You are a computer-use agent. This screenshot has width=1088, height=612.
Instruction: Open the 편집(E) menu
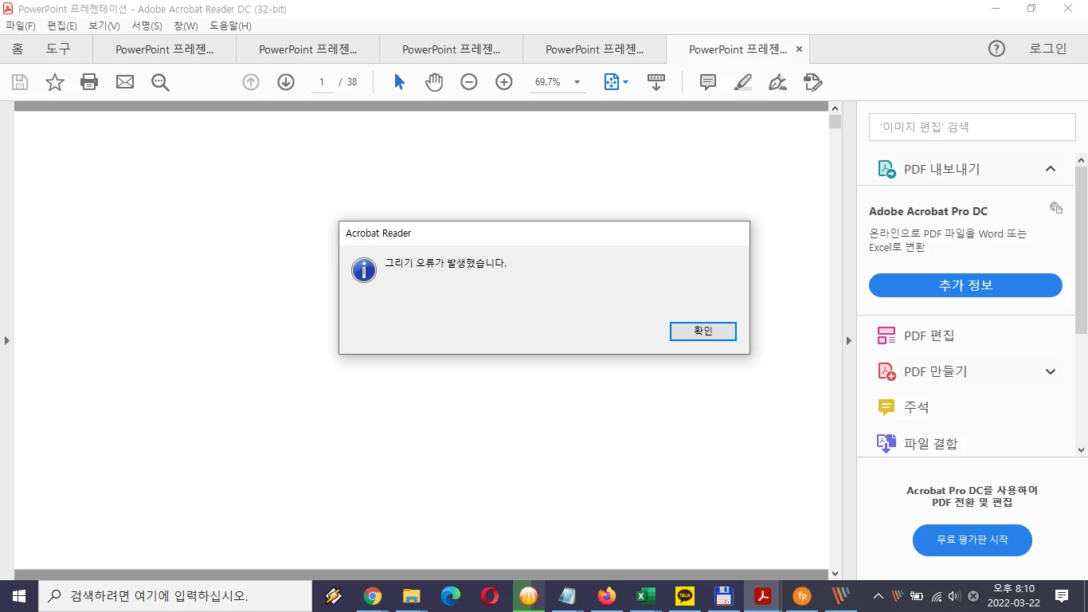point(62,26)
